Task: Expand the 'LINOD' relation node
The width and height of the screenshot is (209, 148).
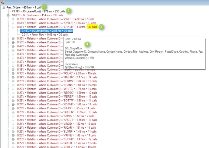Action: [x=13, y=124]
